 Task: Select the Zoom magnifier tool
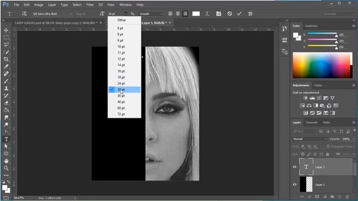click(6, 168)
